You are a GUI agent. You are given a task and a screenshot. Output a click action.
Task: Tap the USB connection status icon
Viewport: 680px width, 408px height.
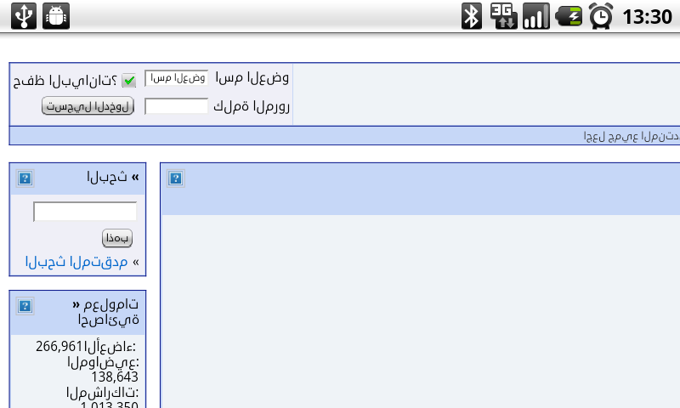[24, 16]
